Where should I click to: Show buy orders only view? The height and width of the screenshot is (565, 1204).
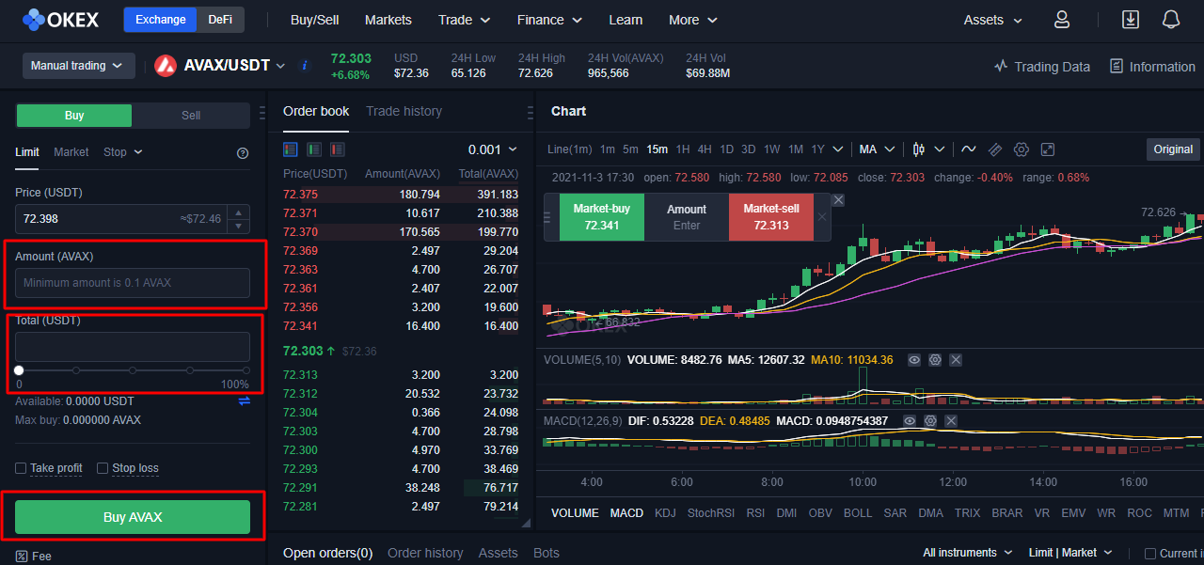(x=314, y=149)
